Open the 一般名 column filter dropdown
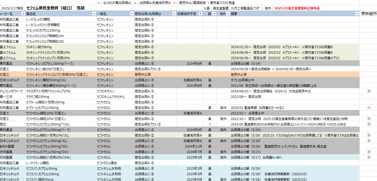Screen dimensions: 377x181 (132, 14)
